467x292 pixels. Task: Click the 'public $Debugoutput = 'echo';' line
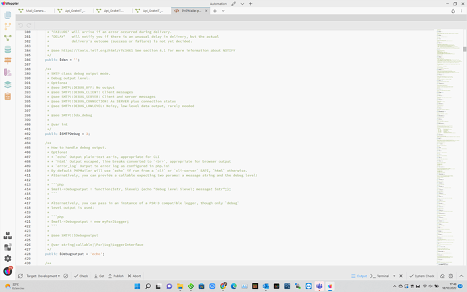[x=74, y=254]
